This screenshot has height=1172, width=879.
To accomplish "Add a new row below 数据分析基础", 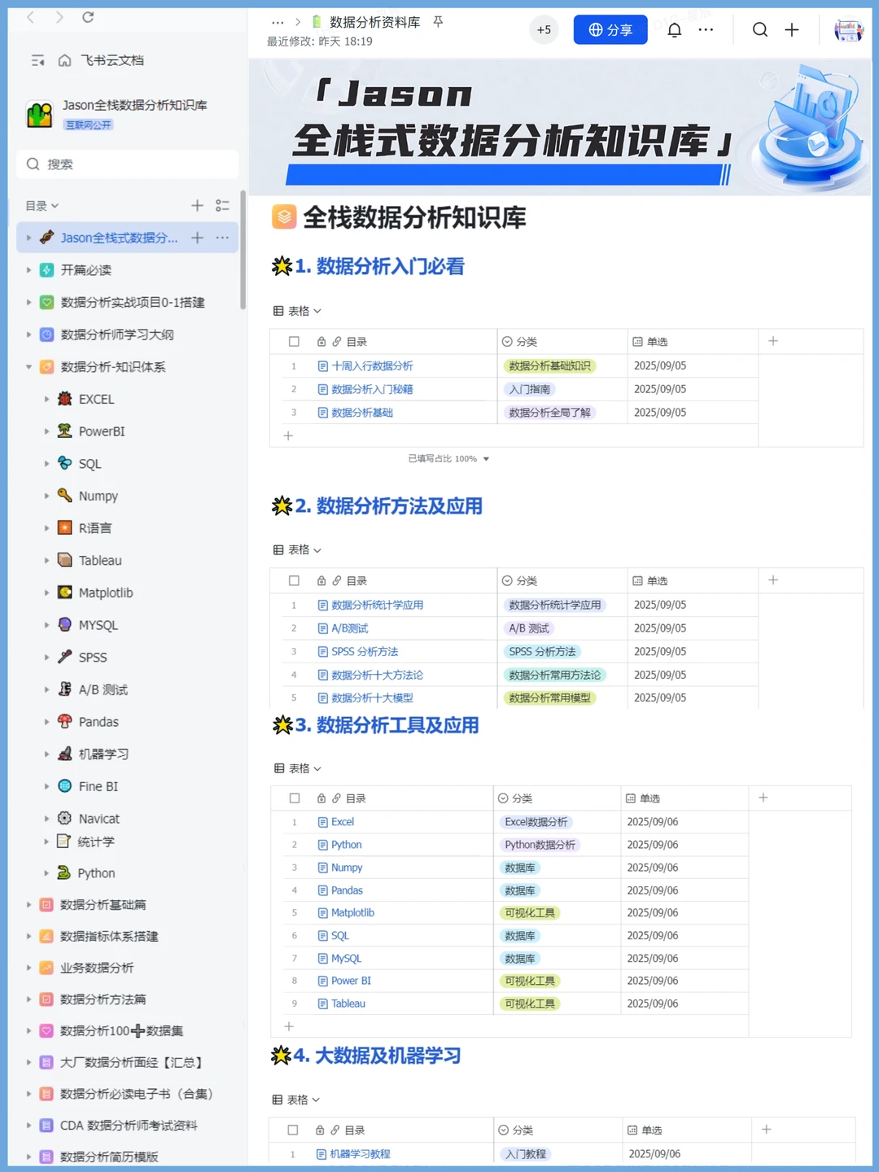I will pos(288,436).
